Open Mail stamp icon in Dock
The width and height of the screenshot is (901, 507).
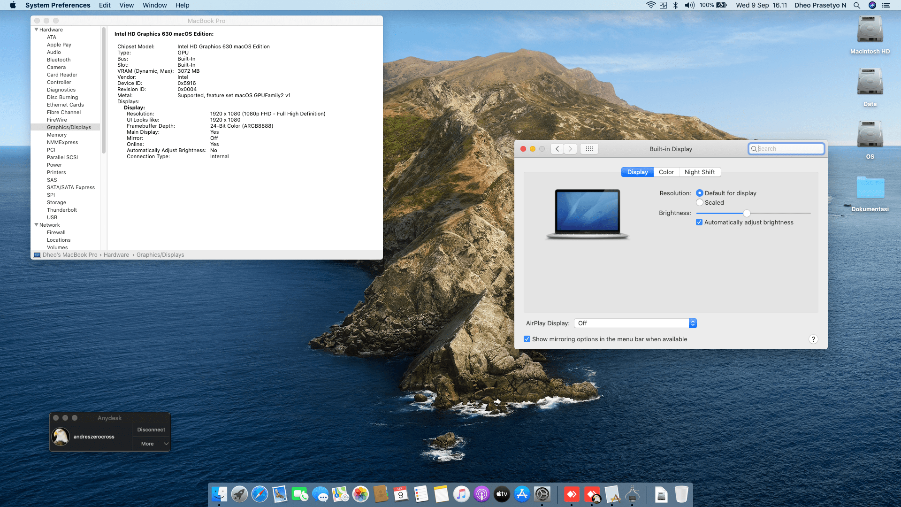tap(280, 494)
